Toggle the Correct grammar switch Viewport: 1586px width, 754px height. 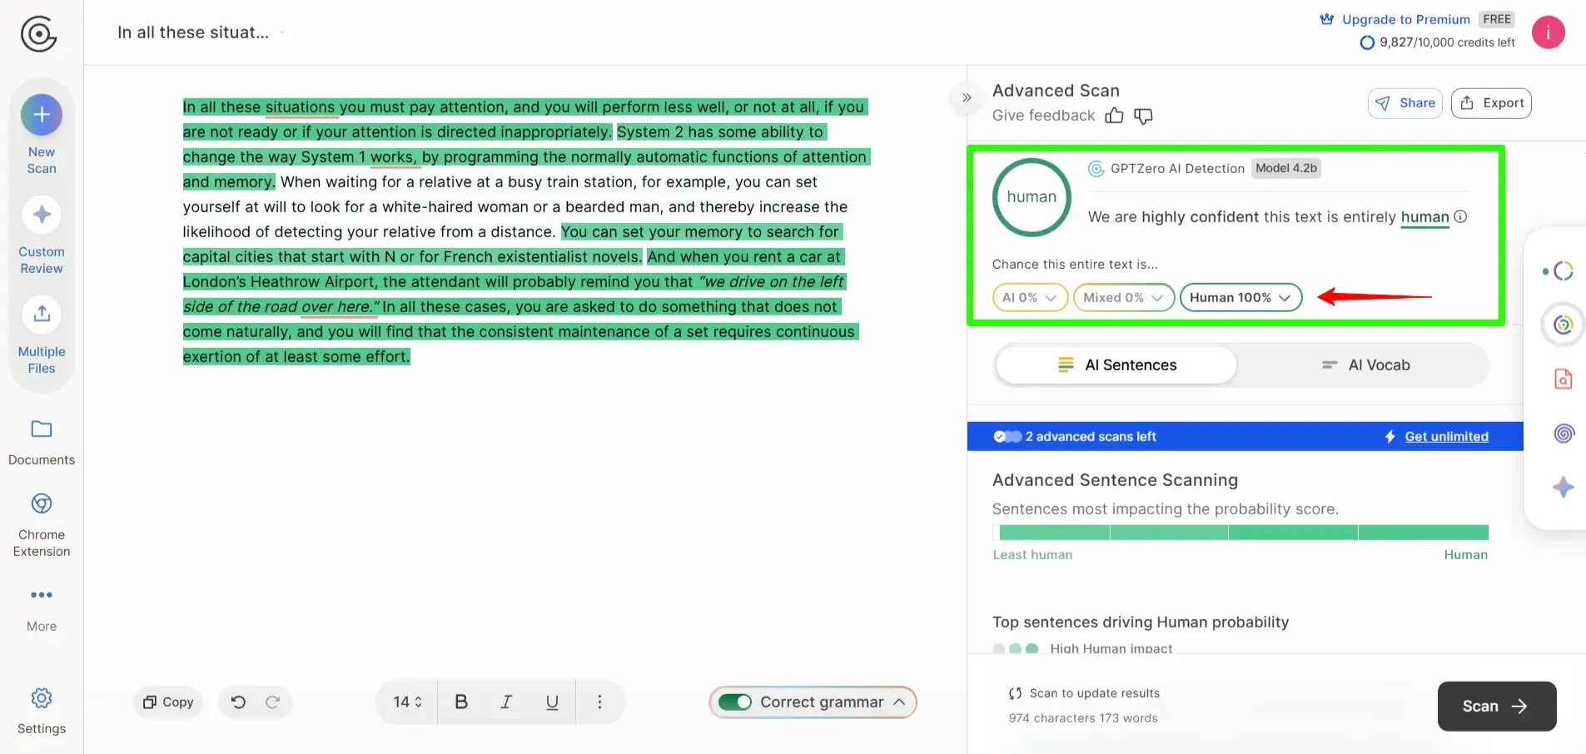(735, 702)
